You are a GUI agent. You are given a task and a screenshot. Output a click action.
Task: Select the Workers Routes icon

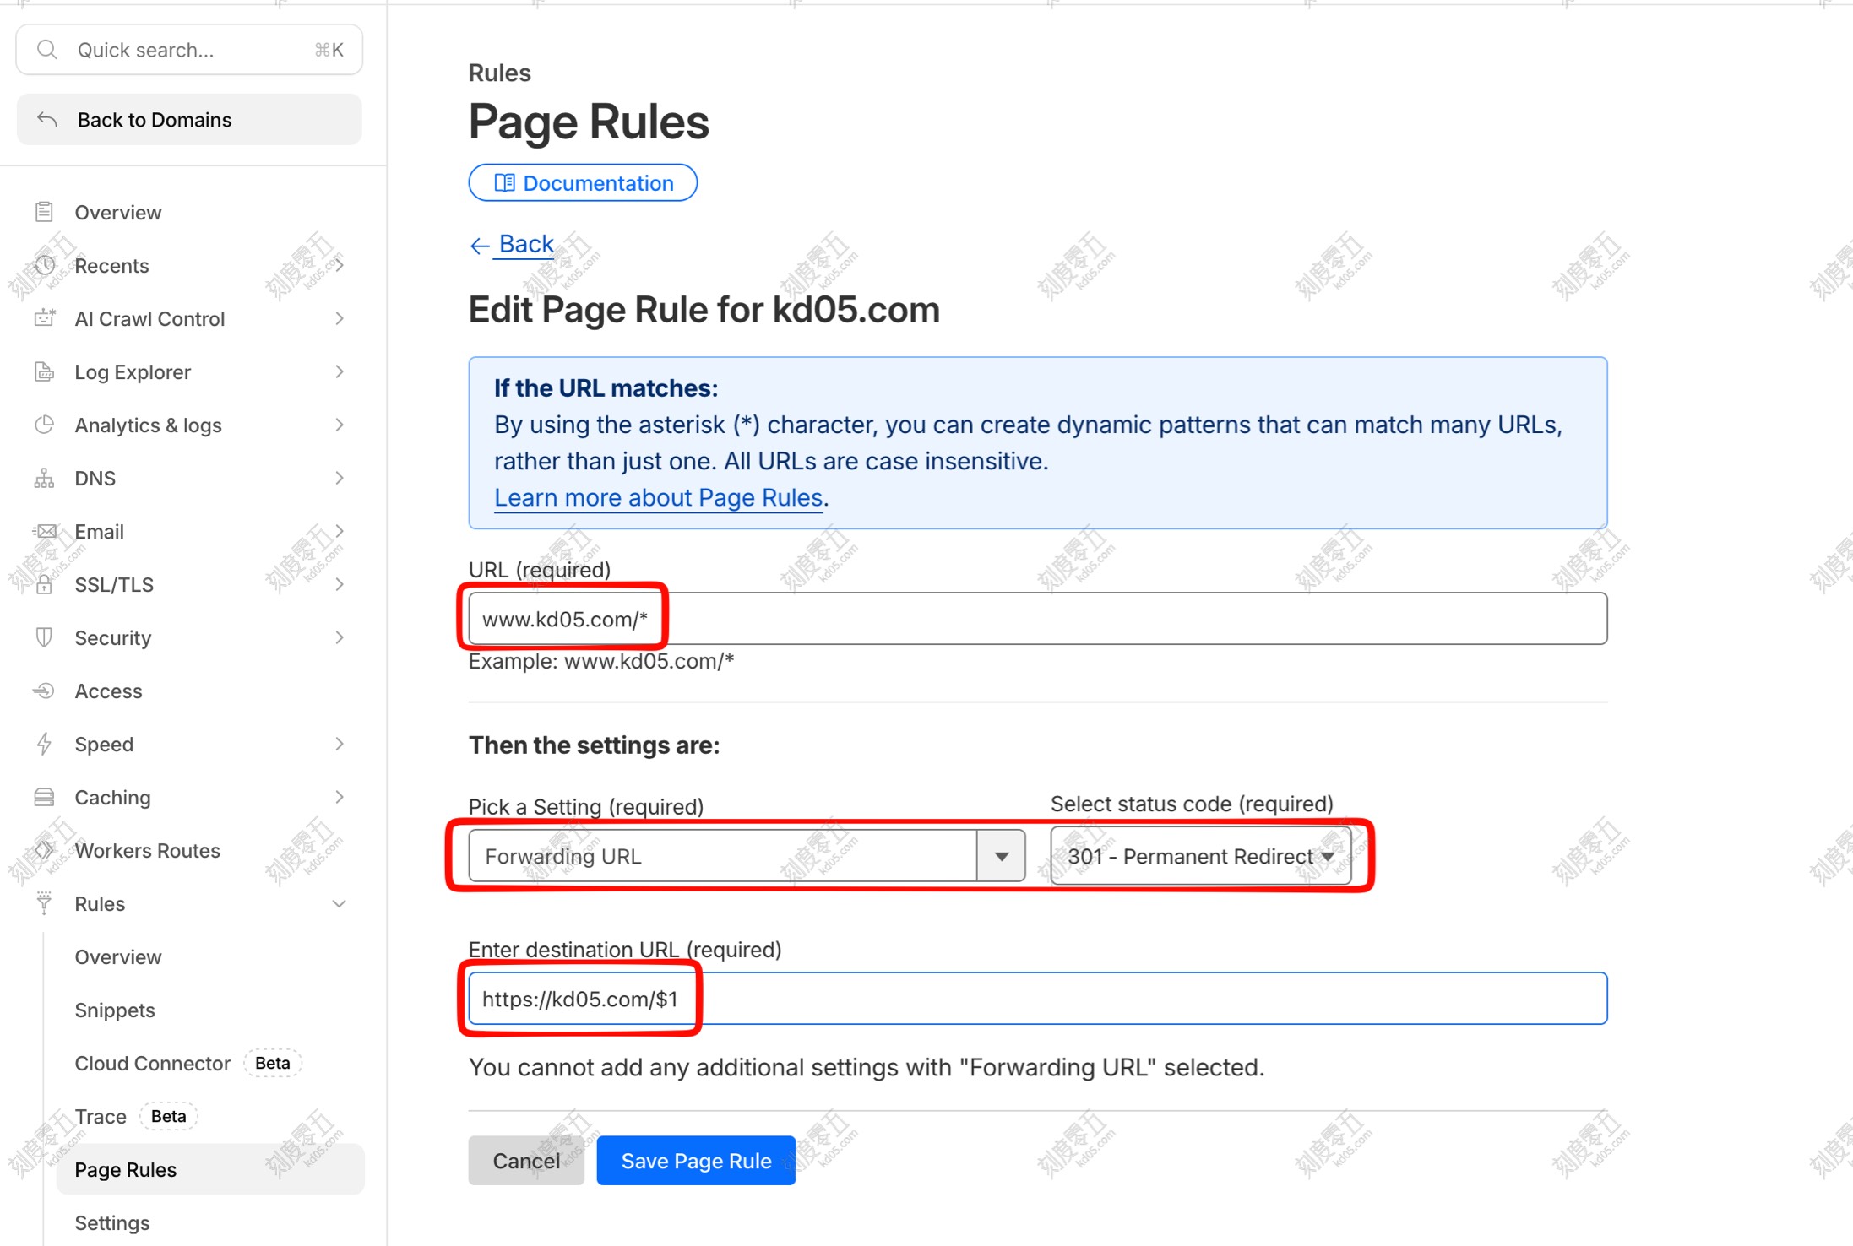pos(44,850)
